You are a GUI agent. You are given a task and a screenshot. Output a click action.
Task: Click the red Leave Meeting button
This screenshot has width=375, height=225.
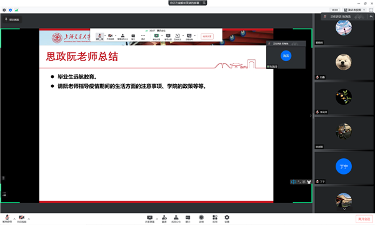pos(364,219)
